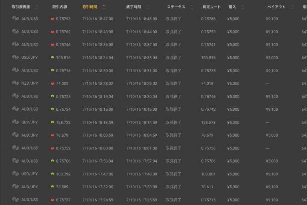Click red down arrow beside 74.002
The height and width of the screenshot is (205, 307).
[x=52, y=84]
